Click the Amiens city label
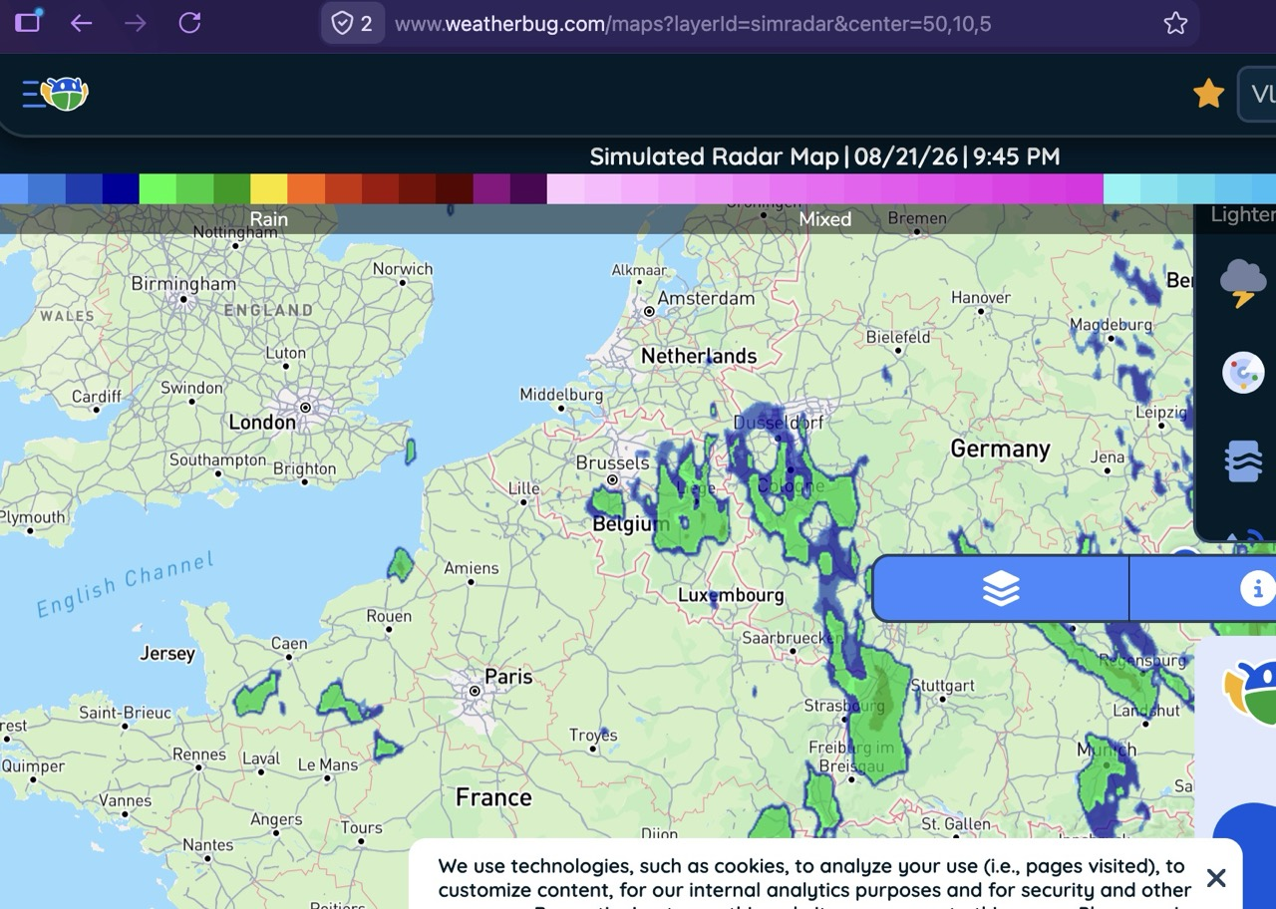 coord(472,568)
